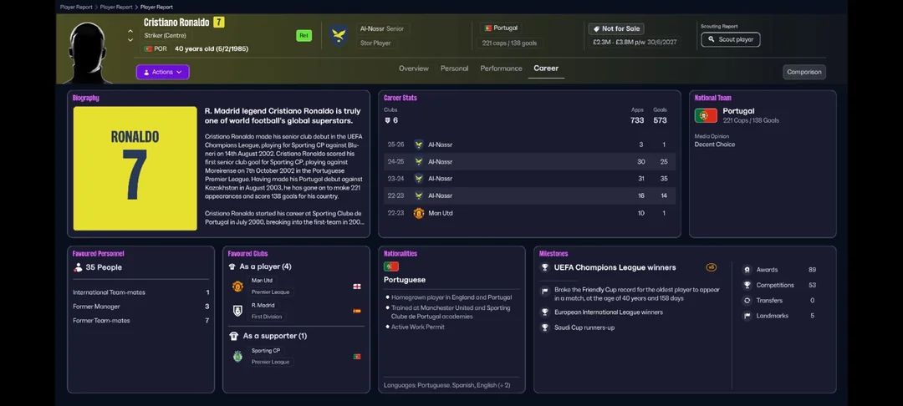The image size is (903, 406).
Task: Switch to the Performance tab
Action: click(501, 69)
